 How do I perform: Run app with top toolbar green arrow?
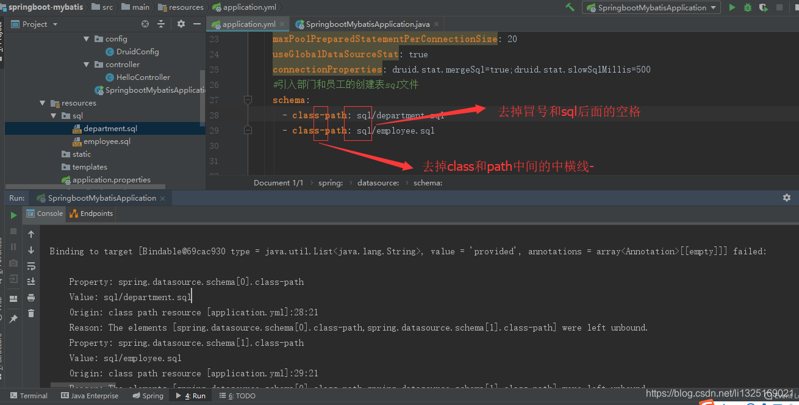[733, 7]
